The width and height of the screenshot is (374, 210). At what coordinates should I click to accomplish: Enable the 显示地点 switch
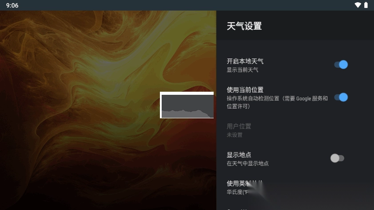(337, 158)
